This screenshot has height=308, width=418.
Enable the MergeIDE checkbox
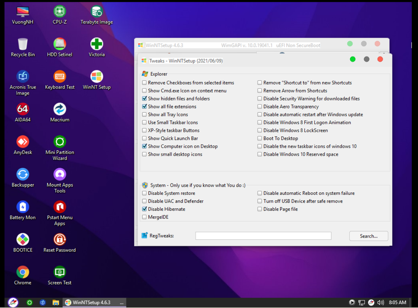tap(144, 217)
